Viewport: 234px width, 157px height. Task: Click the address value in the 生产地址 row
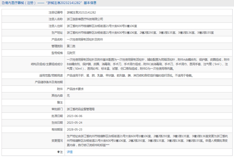(x=140, y=33)
